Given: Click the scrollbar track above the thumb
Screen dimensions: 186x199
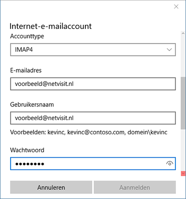Looking at the screenshot, I should pos(183,56).
